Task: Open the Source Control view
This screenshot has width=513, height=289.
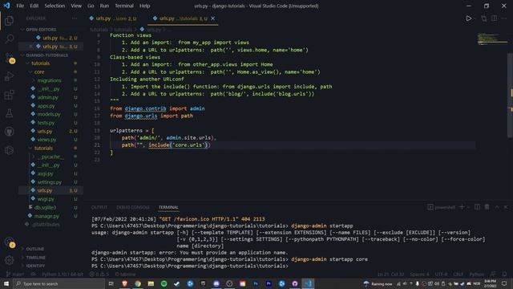Action: (x=10, y=58)
